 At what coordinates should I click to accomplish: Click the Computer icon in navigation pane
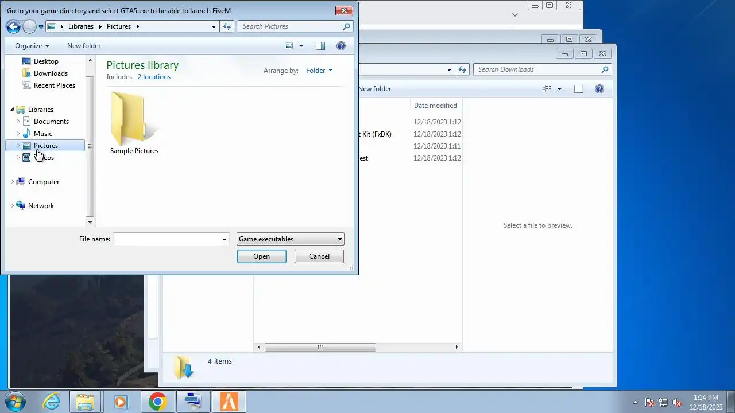click(21, 182)
